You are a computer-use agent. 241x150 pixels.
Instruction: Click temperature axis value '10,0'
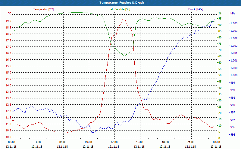[8, 137]
